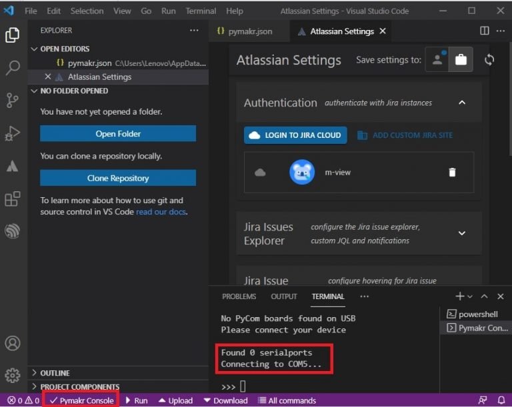Image resolution: width=512 pixels, height=407 pixels.
Task: Open the Source Control view icon
Action: click(x=13, y=101)
